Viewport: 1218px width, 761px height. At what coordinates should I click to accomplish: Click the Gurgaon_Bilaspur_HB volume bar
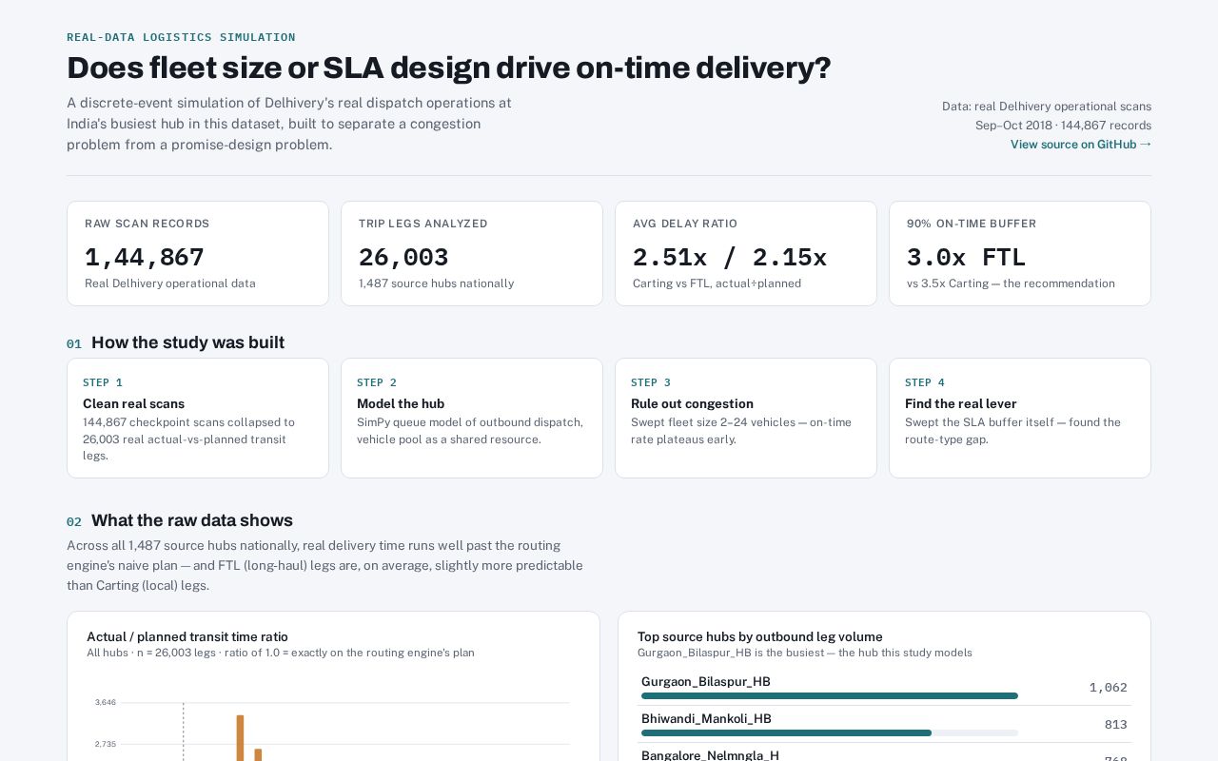click(x=830, y=695)
